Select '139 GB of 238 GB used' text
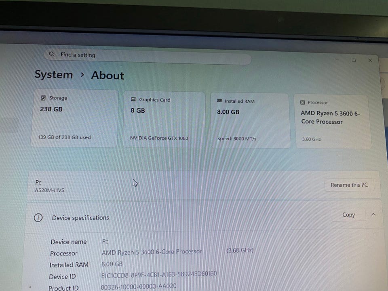 [x=64, y=137]
